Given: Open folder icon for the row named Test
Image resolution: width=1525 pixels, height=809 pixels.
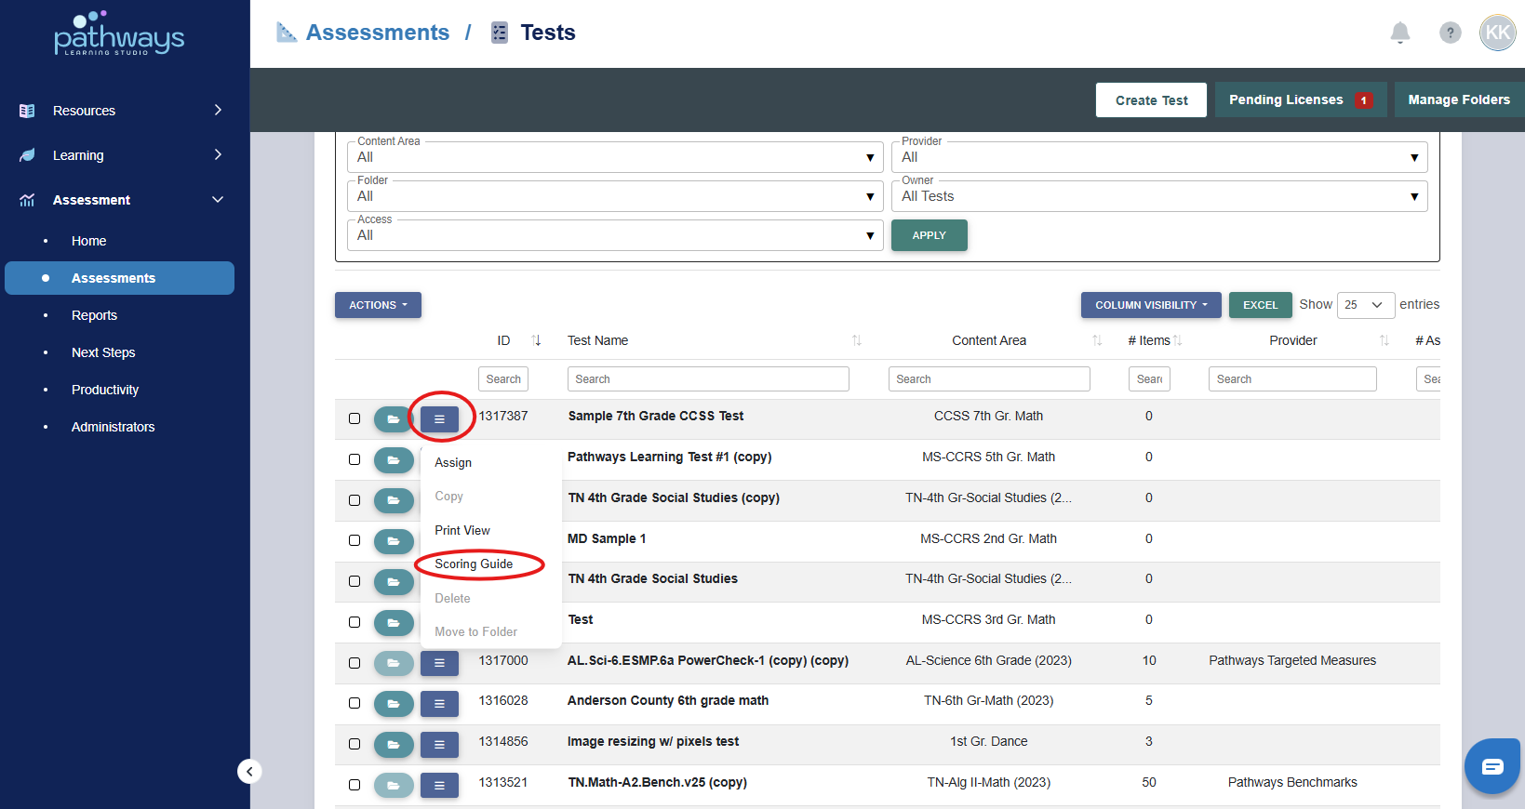Looking at the screenshot, I should (x=394, y=622).
